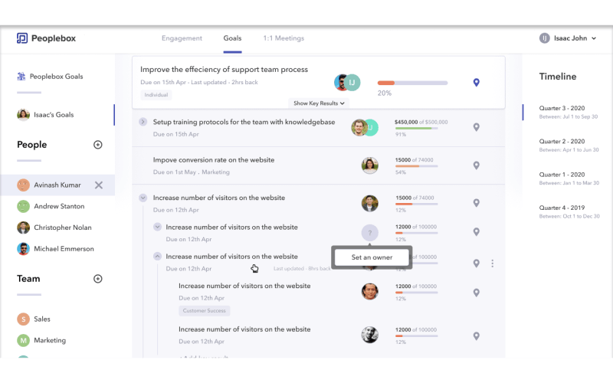The width and height of the screenshot is (613, 383).
Task: Remove Avinash Kumar with the X icon
Action: (x=98, y=185)
